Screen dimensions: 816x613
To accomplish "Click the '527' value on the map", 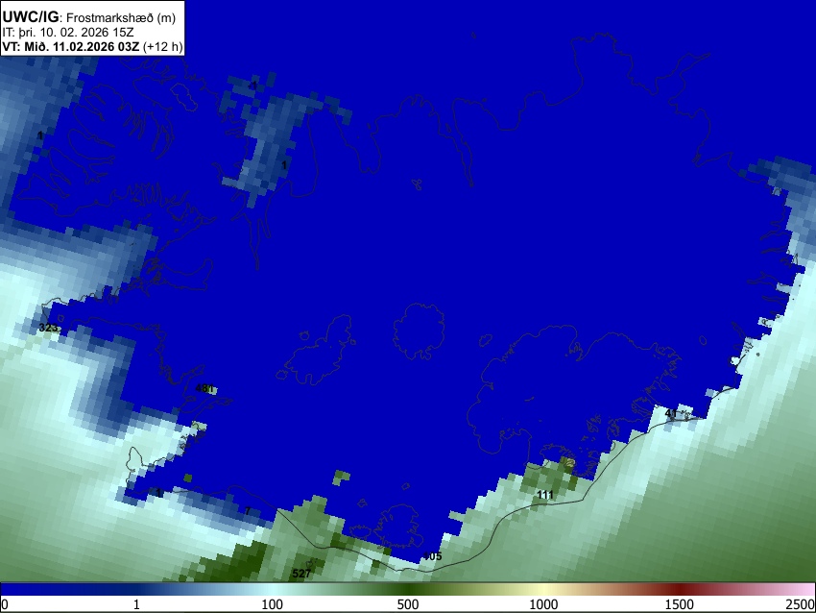I will pos(301,574).
